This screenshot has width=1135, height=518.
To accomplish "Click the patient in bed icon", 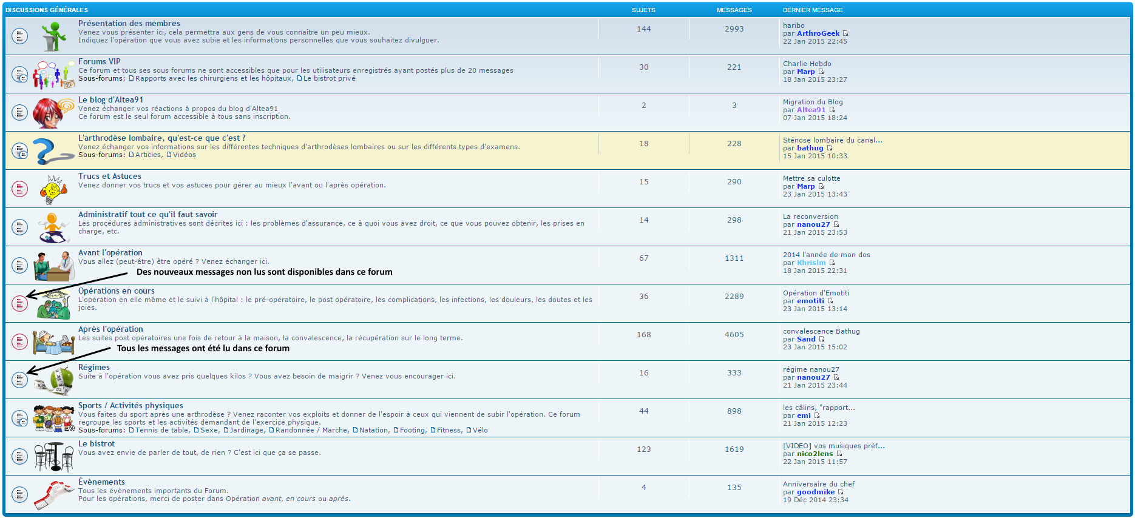I will coord(53,342).
